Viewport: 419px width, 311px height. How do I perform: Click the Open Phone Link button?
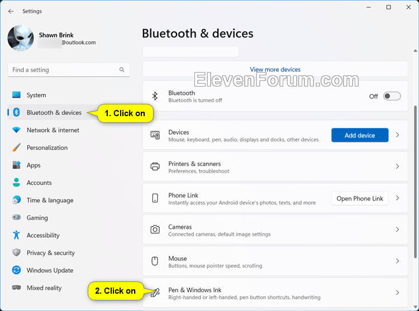pos(360,198)
